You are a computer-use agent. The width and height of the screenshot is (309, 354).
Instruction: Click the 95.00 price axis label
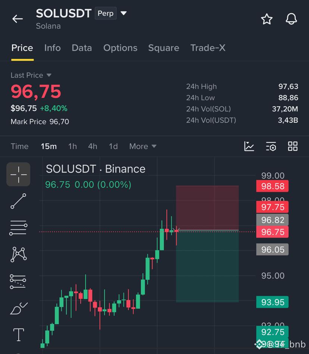click(273, 275)
